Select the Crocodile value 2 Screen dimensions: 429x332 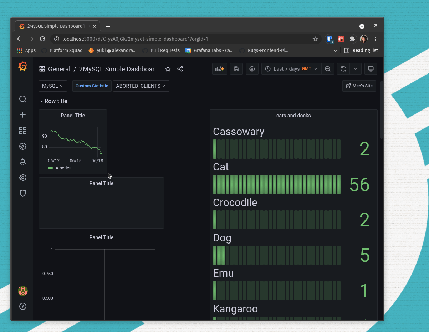(x=364, y=220)
